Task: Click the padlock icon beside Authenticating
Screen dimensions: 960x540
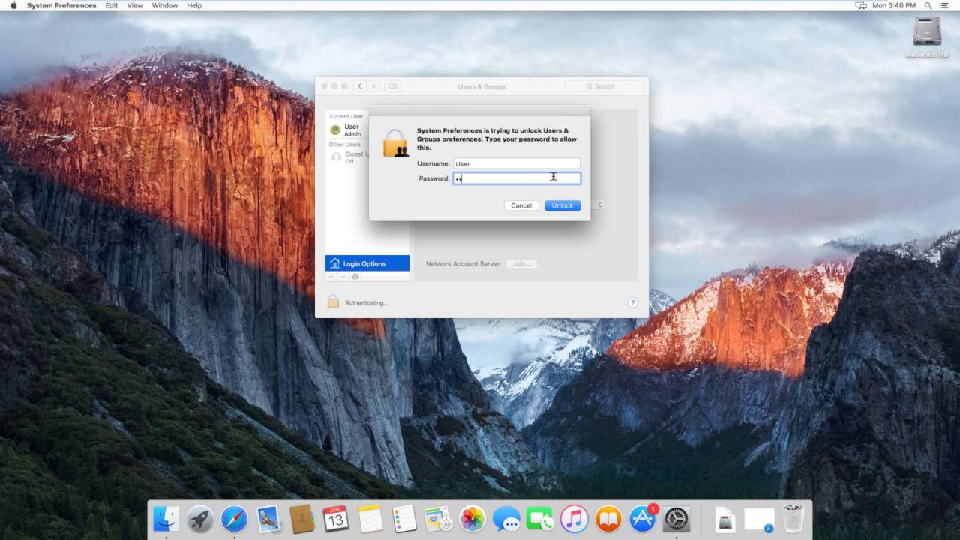Action: [333, 302]
